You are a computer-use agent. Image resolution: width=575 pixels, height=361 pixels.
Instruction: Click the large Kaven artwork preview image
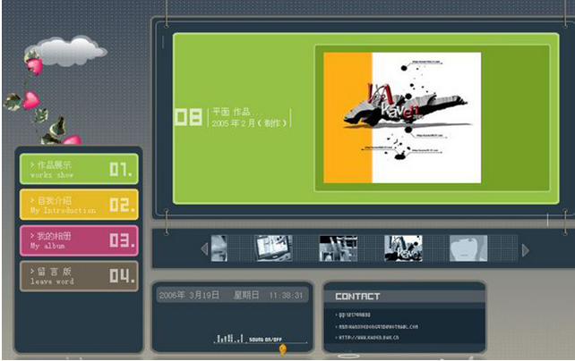402,118
